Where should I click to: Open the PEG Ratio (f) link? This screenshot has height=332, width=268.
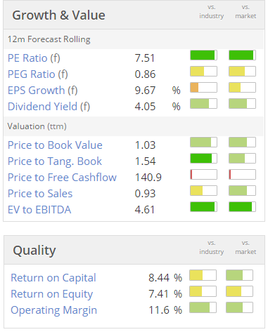coord(38,74)
